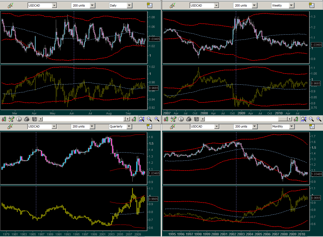Open indicators and shapes icon in Daily toolbar

pos(11,119)
